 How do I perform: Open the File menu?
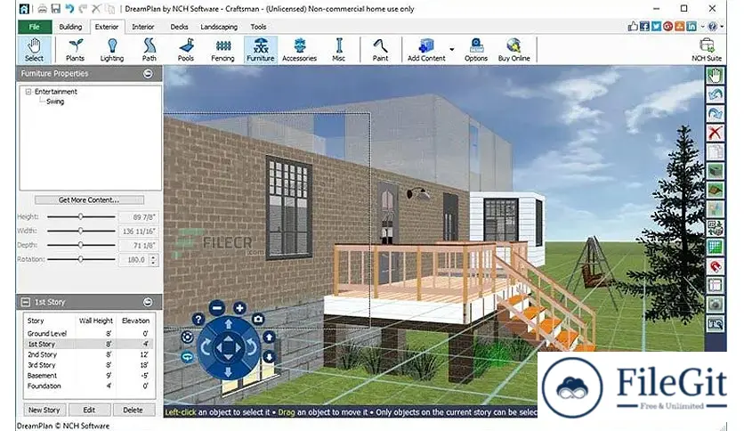(x=34, y=27)
